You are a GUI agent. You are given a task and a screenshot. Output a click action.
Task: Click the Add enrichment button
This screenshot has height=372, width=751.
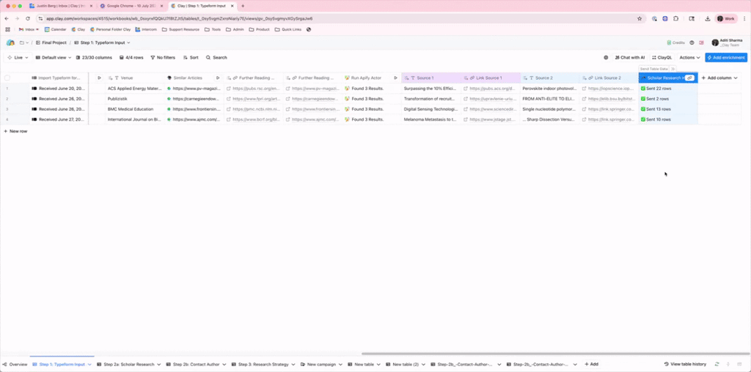pyautogui.click(x=726, y=57)
